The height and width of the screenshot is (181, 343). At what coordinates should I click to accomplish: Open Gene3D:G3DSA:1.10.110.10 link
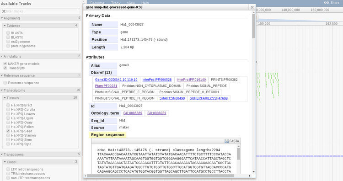[x=116, y=80]
